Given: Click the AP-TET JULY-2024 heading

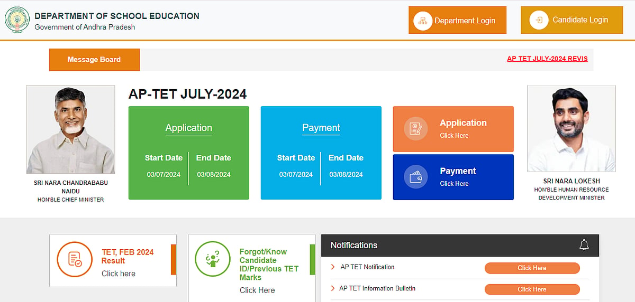Looking at the screenshot, I should (x=187, y=94).
